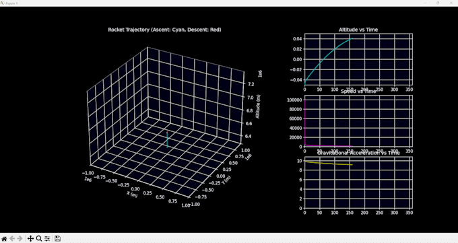
Task: Click the 100000 tick on speed axis
Action: click(294, 100)
